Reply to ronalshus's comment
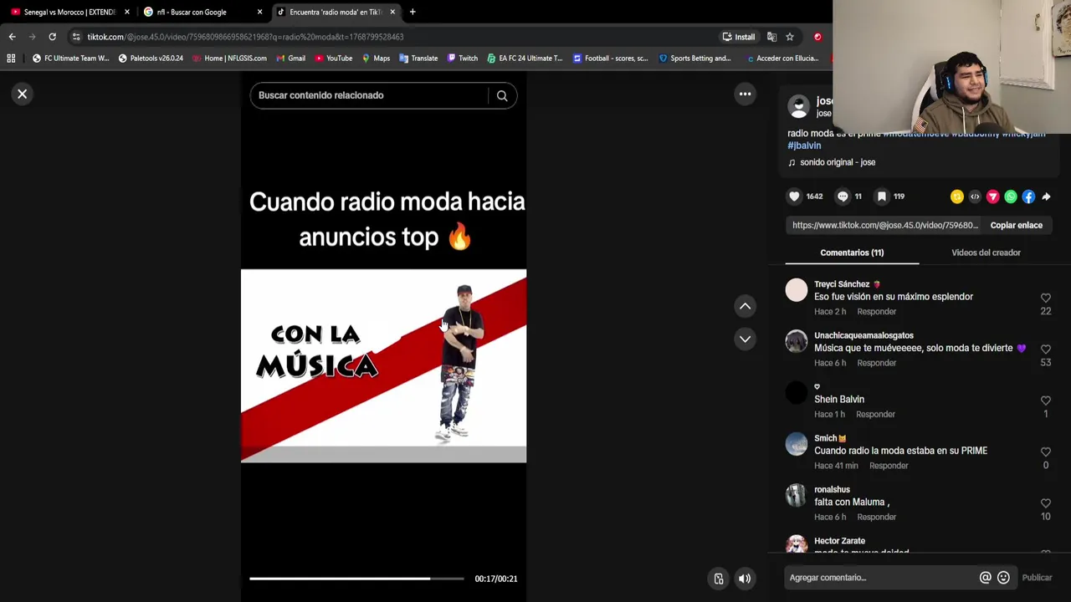 876,517
